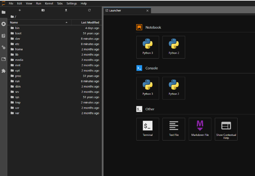Click the New Folder icon
Screen dimensions: 255x176
point(43,10)
